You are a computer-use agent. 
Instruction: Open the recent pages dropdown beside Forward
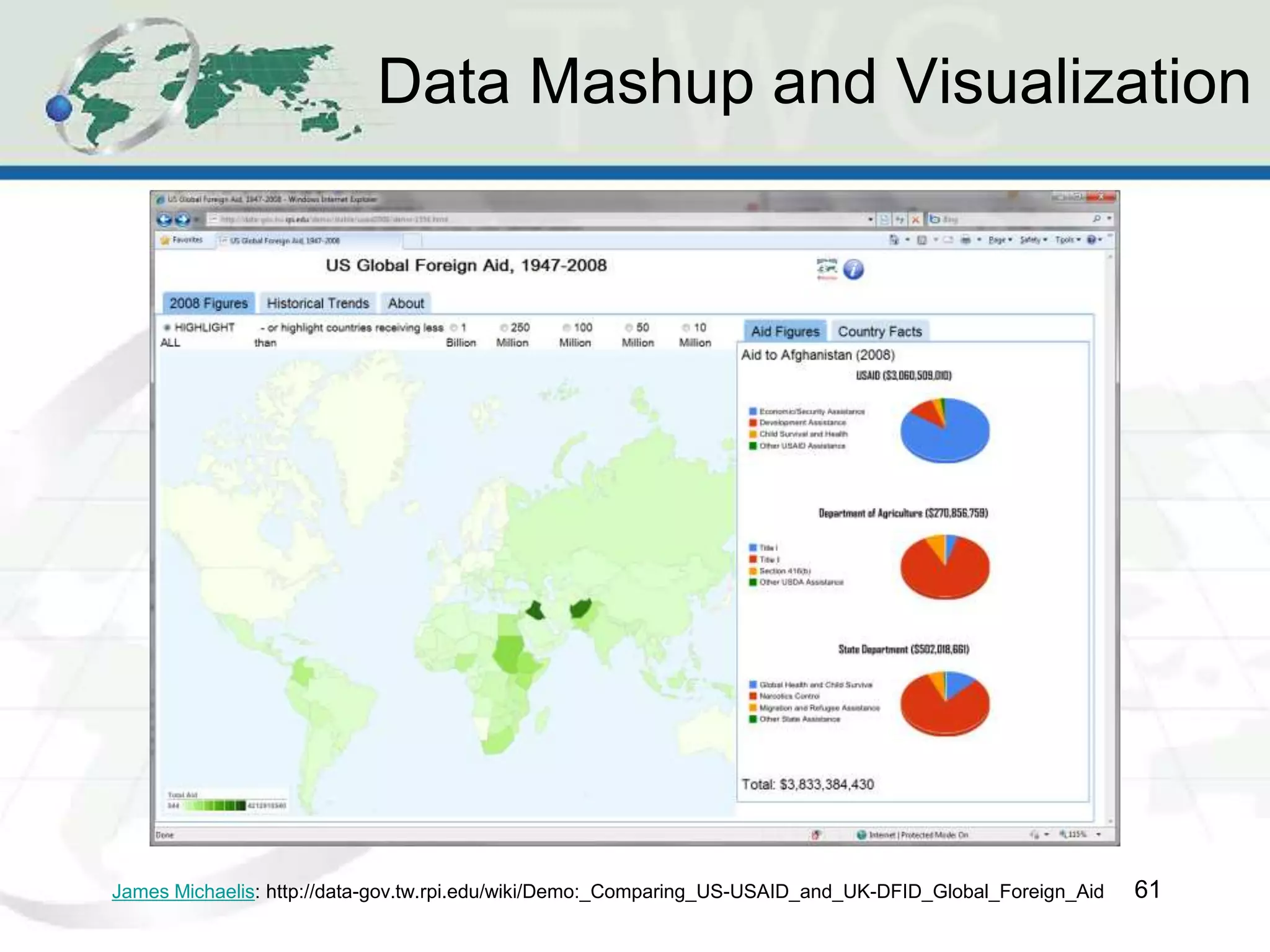[x=197, y=219]
